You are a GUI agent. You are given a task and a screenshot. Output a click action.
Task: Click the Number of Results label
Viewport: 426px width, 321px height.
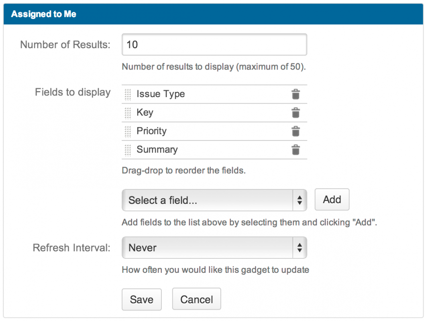click(x=65, y=45)
